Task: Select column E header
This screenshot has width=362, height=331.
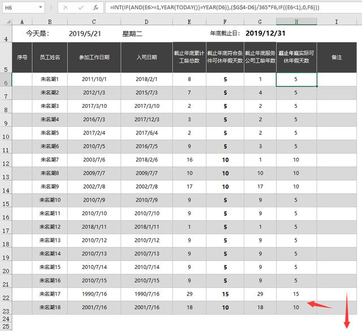Action: click(189, 21)
